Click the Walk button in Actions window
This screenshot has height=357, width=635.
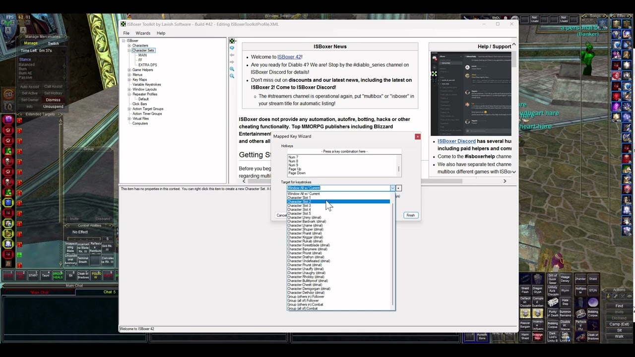619,336
